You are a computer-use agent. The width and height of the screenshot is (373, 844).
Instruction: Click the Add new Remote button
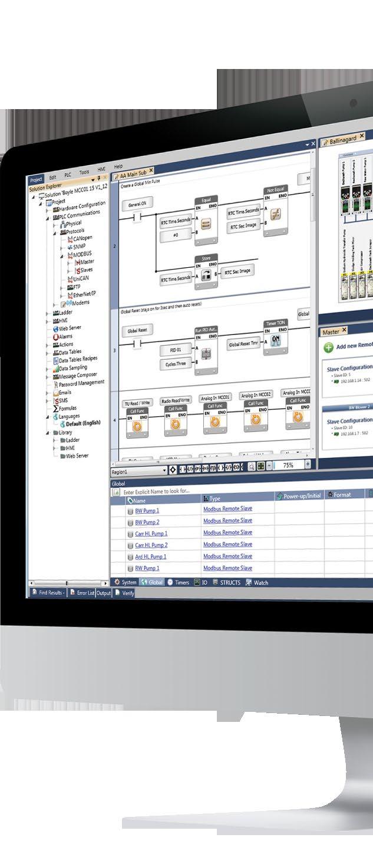tap(348, 347)
